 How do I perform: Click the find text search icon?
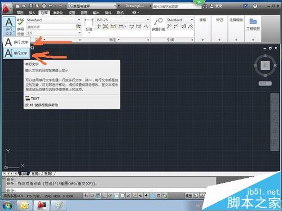pyautogui.click(x=78, y=26)
